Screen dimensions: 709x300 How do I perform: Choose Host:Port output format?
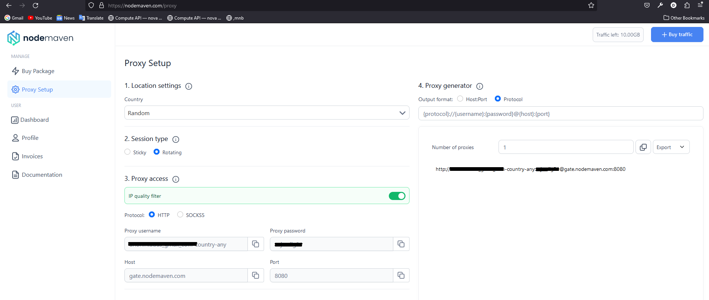pyautogui.click(x=460, y=99)
